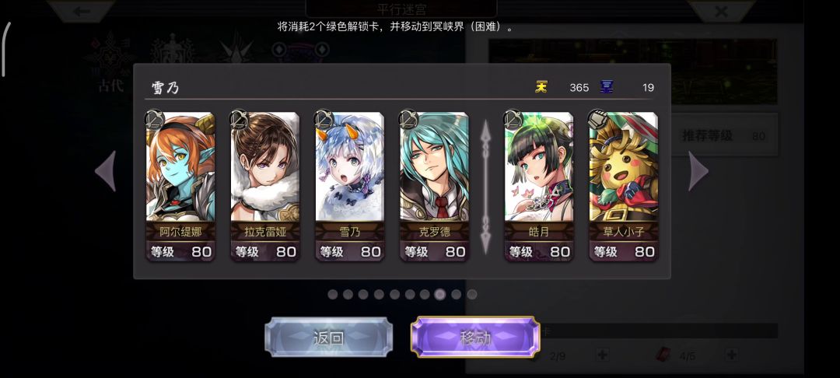Screen dimensions: 840x378
Task: Jump to the last party page dot
Action: pyautogui.click(x=472, y=295)
